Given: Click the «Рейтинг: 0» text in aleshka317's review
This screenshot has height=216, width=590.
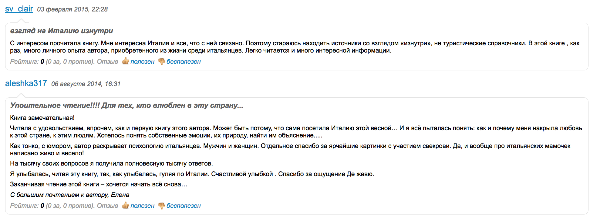Looking at the screenshot, I should [27, 206].
